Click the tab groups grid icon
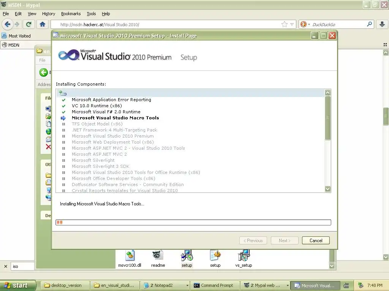 click(385, 45)
